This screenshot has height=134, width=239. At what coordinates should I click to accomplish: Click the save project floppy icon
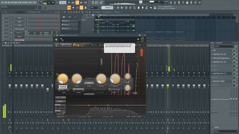pos(187,3)
